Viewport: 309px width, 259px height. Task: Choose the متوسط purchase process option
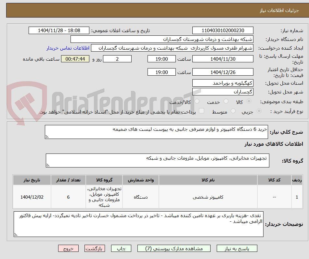tap(233, 111)
